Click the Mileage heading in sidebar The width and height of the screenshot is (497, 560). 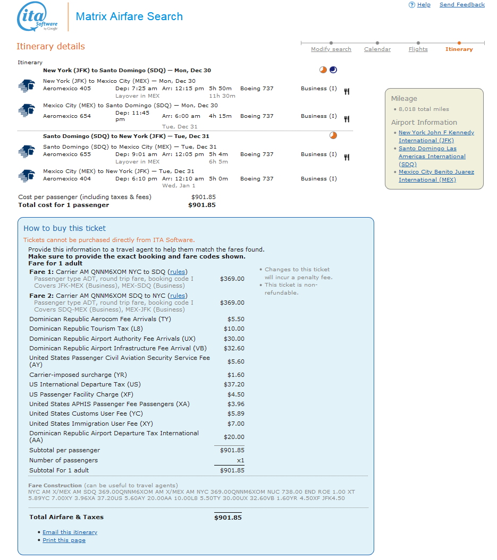(x=404, y=99)
